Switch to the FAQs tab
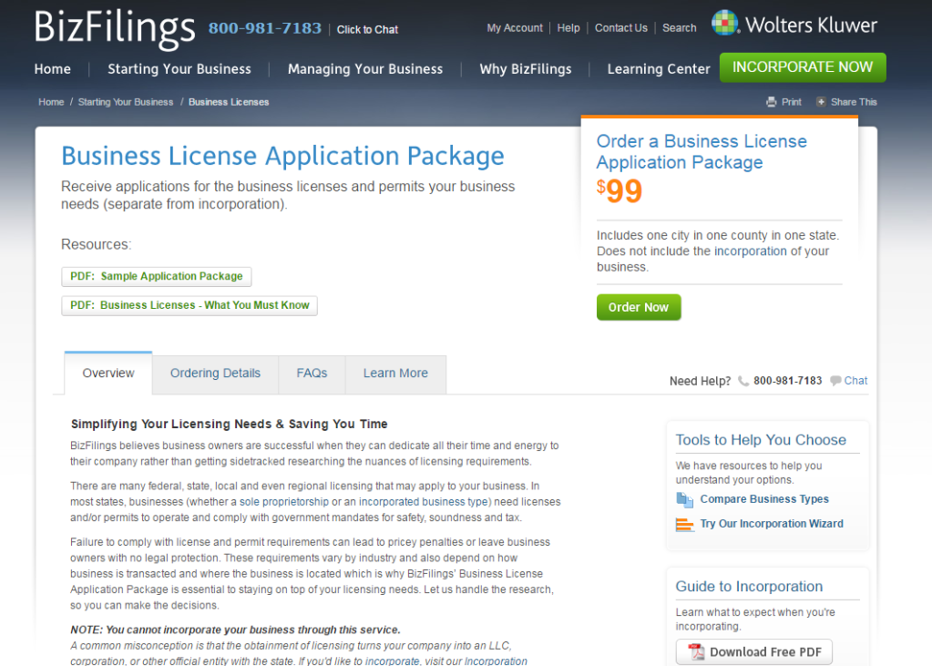Viewport: 932px width, 666px height. (312, 374)
